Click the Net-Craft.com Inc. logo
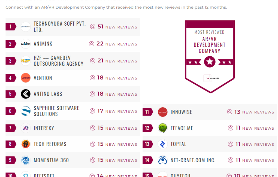Viewport: 278px width, 177px height. (x=163, y=160)
